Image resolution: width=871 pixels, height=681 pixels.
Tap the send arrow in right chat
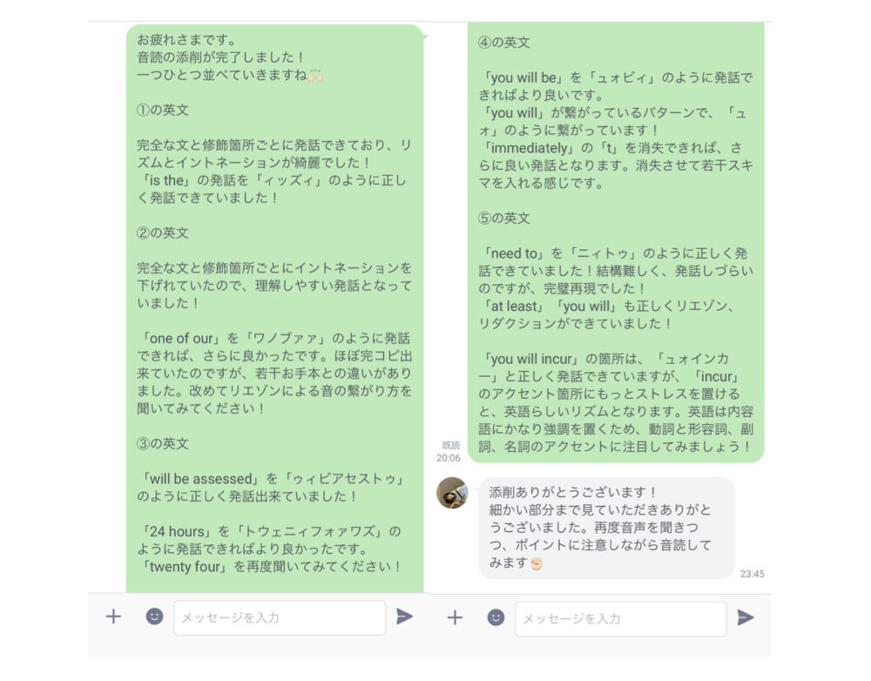point(746,617)
